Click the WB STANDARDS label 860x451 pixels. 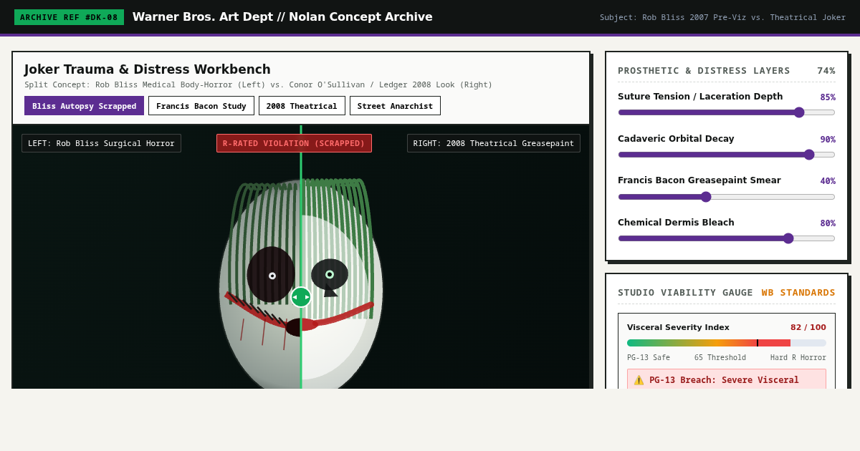[x=798, y=293]
